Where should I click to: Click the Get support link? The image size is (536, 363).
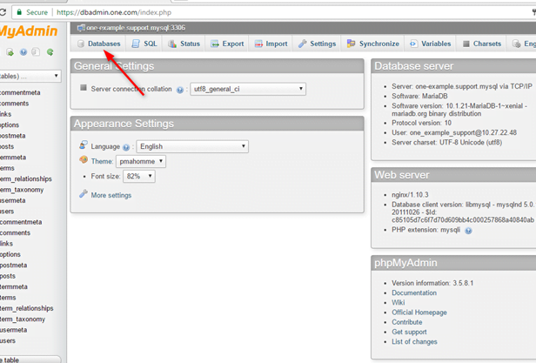[409, 332]
